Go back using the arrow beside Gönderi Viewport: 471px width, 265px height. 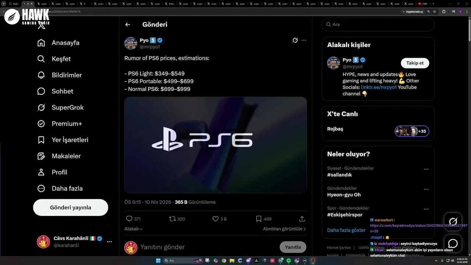tap(128, 25)
